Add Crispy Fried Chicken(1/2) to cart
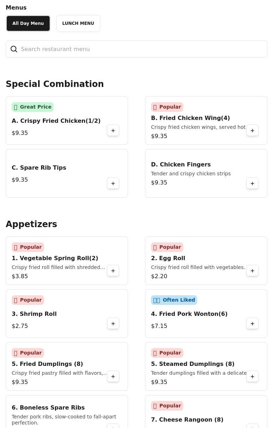The image size is (273, 428). click(113, 131)
